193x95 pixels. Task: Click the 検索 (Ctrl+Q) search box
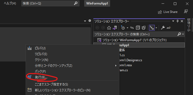pos(50,3)
